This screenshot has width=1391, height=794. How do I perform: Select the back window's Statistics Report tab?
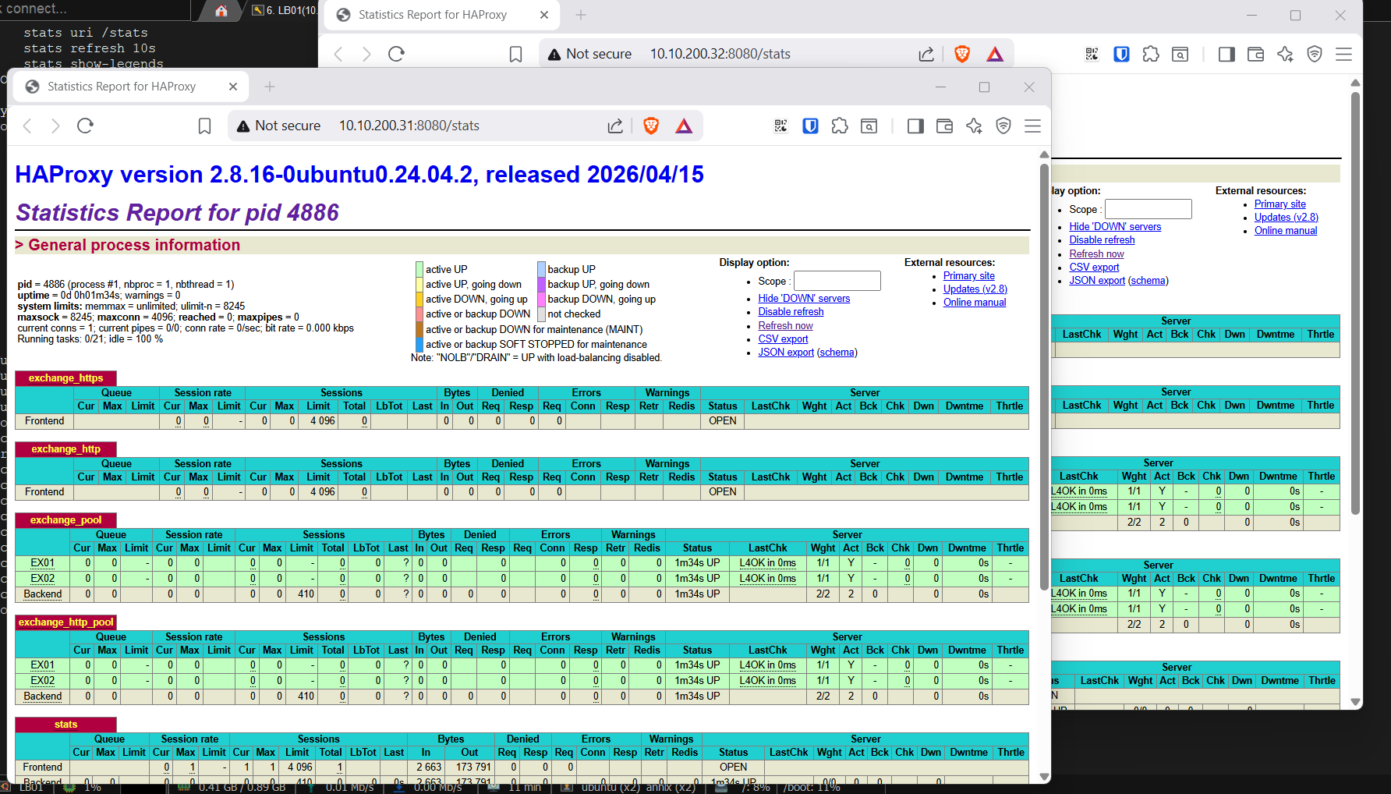click(x=442, y=15)
